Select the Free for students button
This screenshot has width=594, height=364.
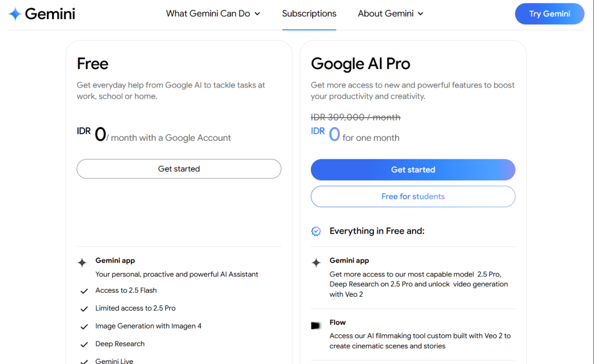coord(413,196)
